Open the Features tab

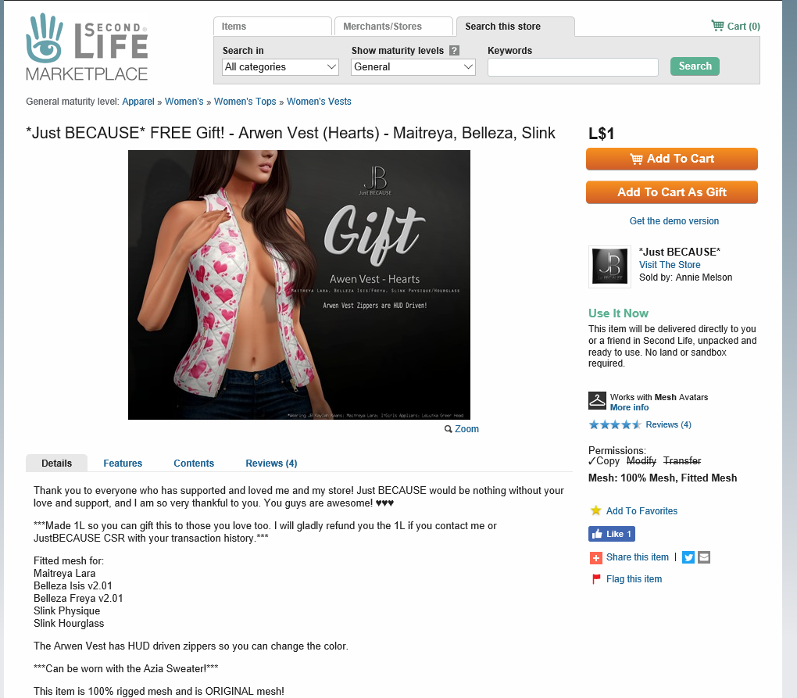pyautogui.click(x=123, y=464)
